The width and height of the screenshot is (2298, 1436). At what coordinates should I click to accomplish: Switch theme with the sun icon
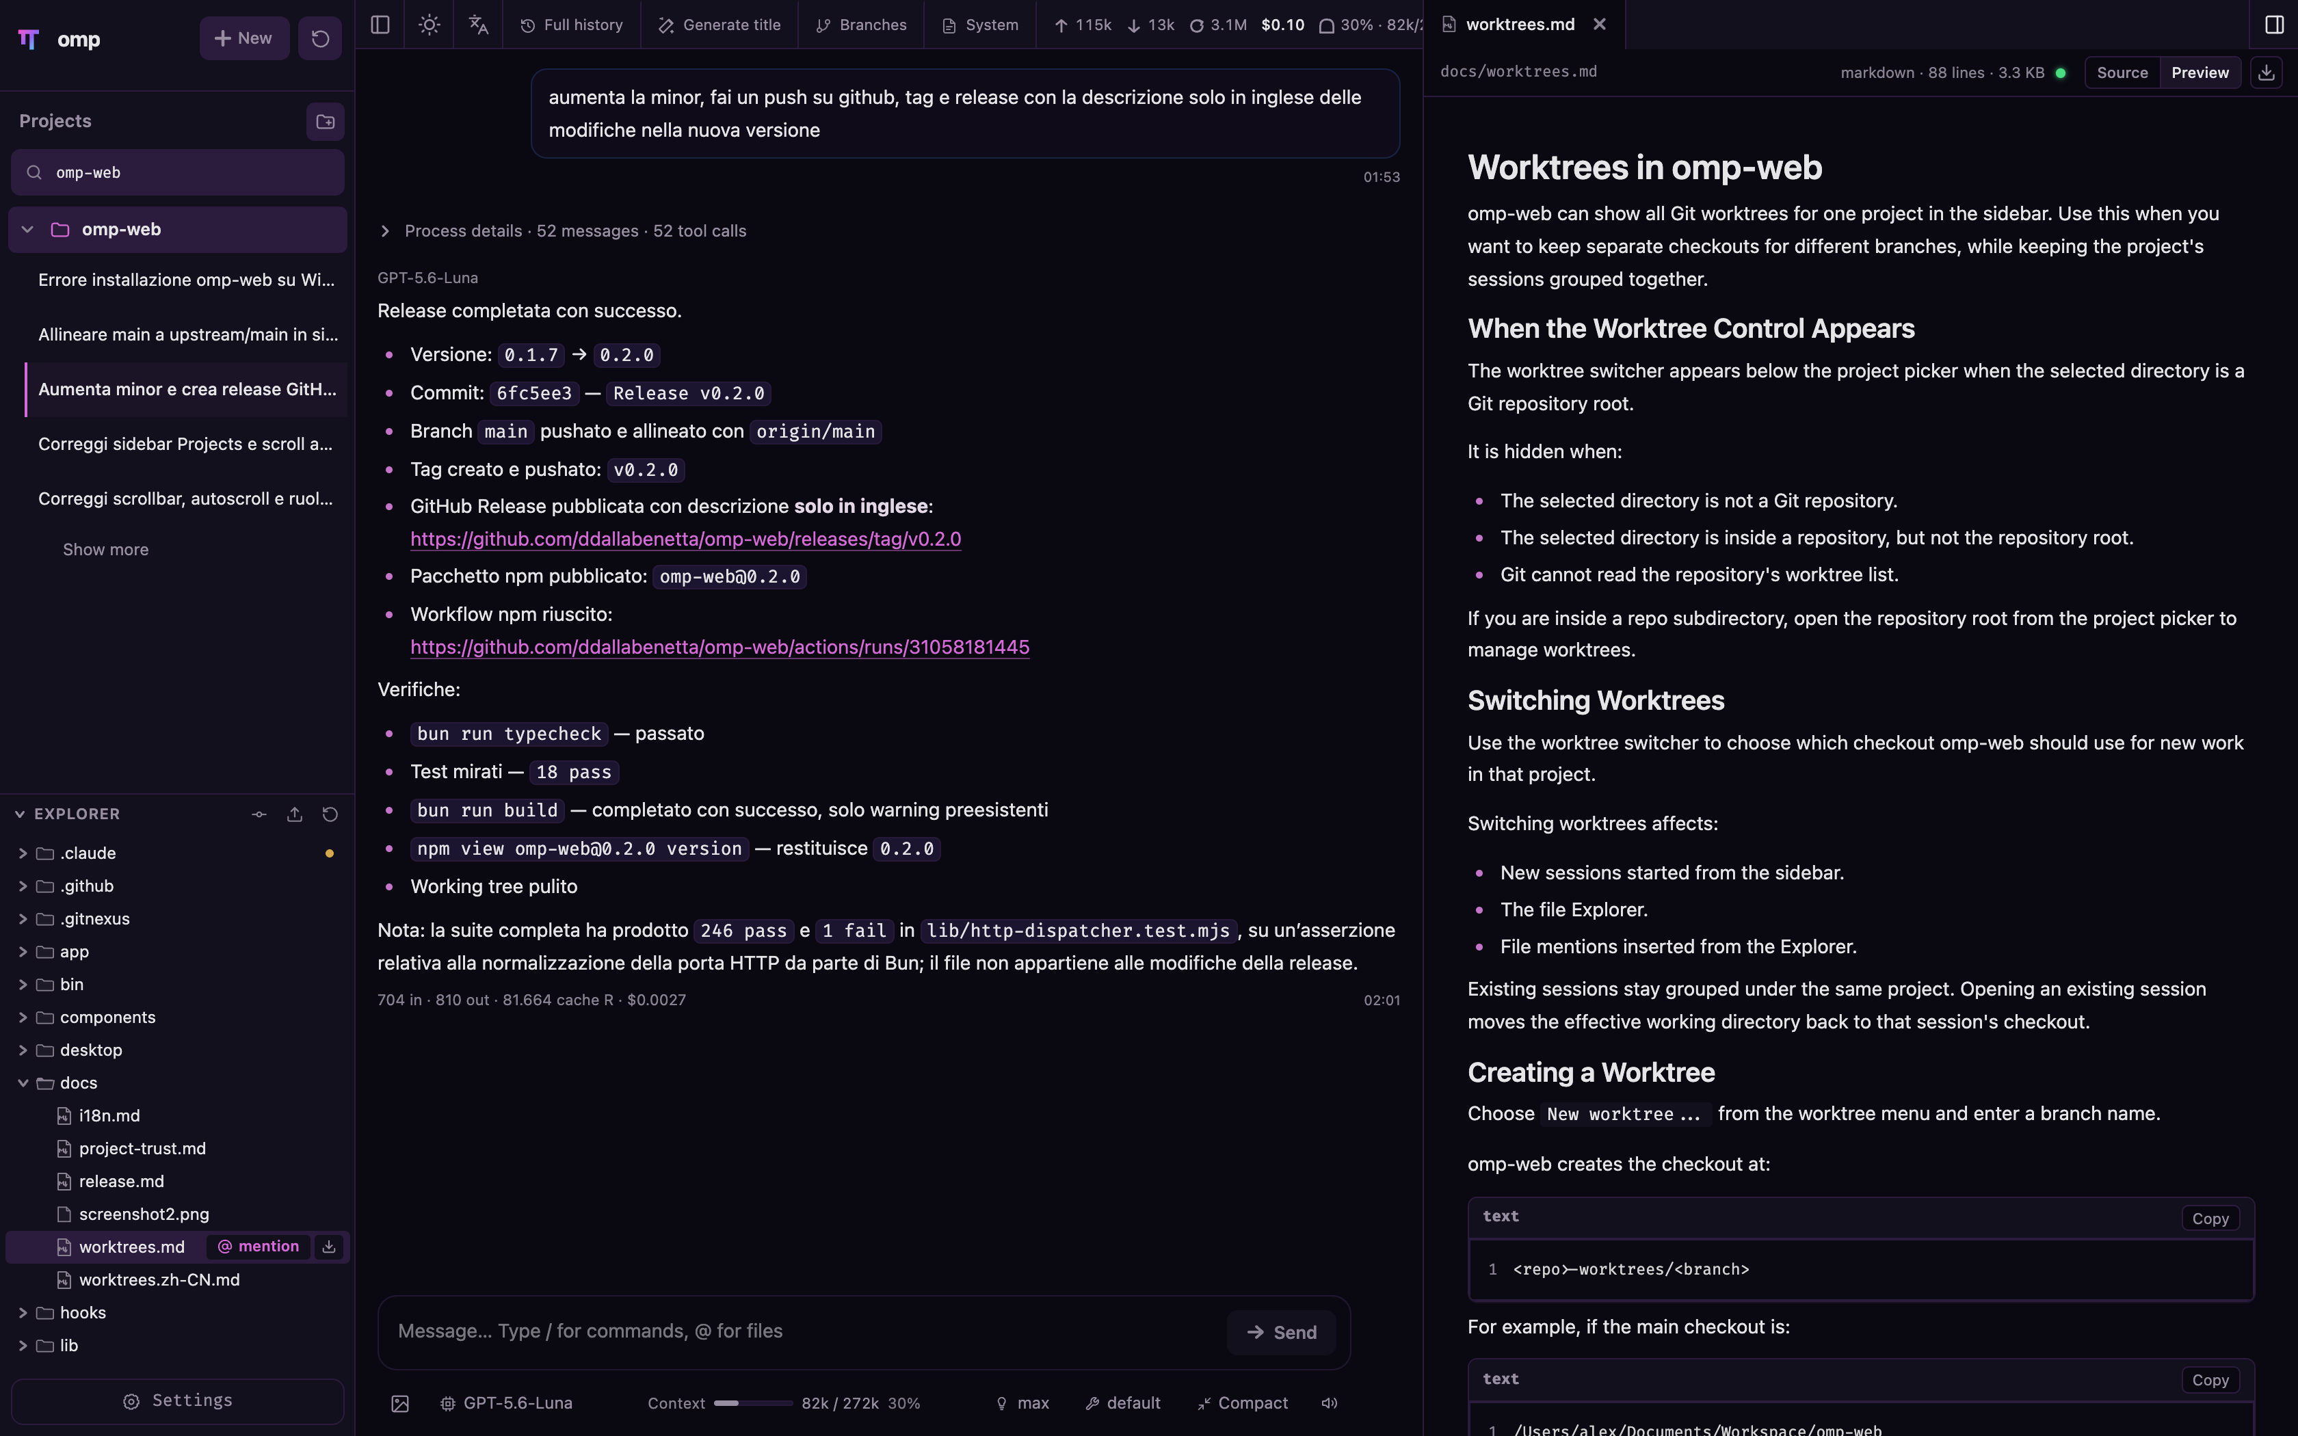pos(430,25)
